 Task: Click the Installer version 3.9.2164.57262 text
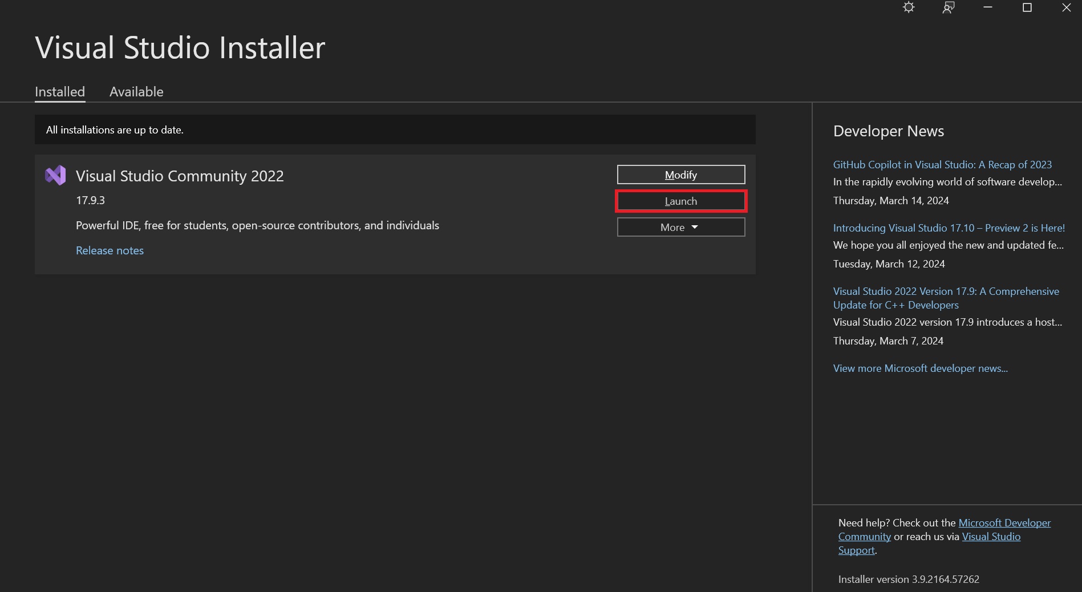909,579
